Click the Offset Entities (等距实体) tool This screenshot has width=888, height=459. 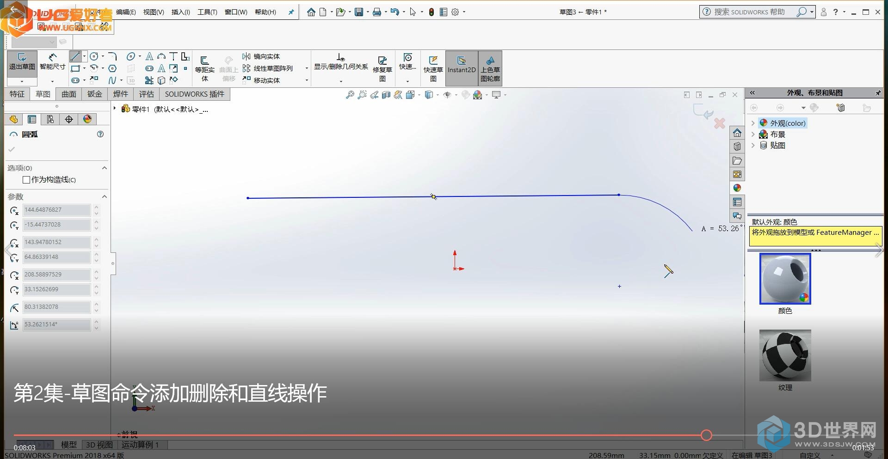pos(204,68)
